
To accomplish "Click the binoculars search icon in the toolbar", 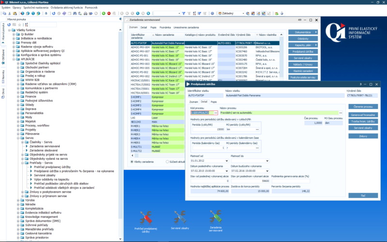I will point(75,14).
